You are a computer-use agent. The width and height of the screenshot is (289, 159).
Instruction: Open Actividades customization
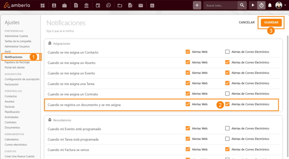pos(11,117)
